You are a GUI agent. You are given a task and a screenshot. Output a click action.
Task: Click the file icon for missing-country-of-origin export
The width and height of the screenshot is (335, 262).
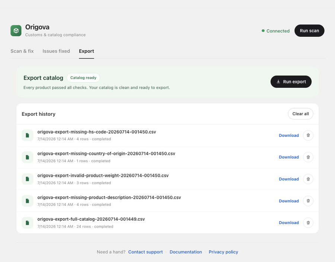point(27,157)
